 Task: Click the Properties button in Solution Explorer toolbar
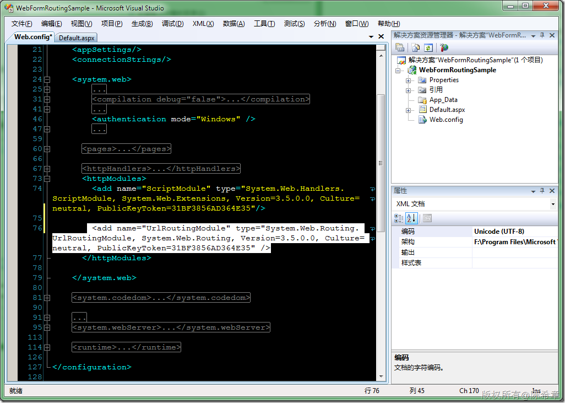(400, 47)
